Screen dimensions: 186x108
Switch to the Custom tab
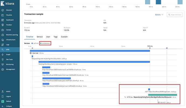click(64, 37)
